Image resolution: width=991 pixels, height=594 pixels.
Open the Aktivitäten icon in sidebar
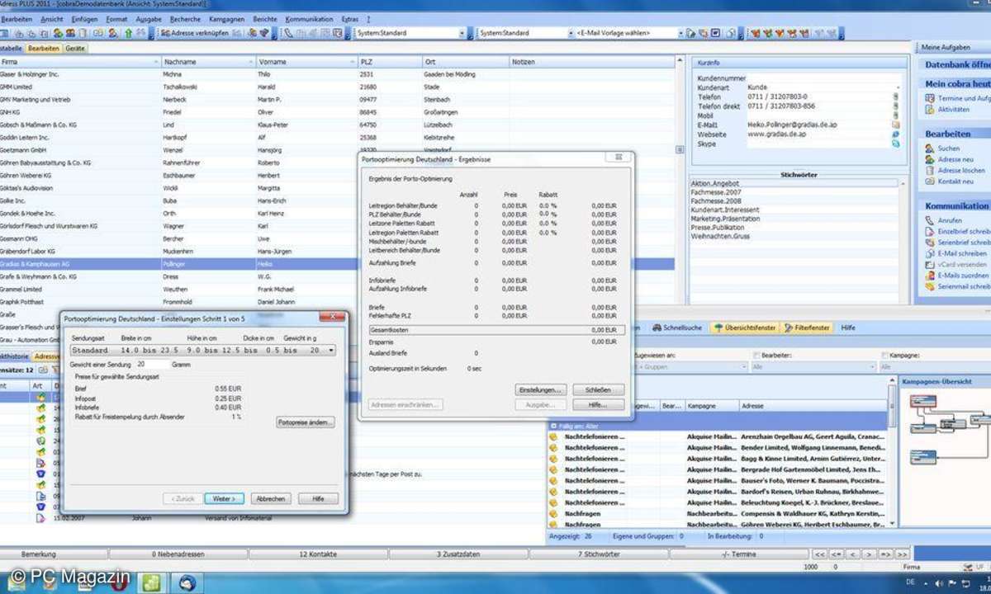pos(930,109)
